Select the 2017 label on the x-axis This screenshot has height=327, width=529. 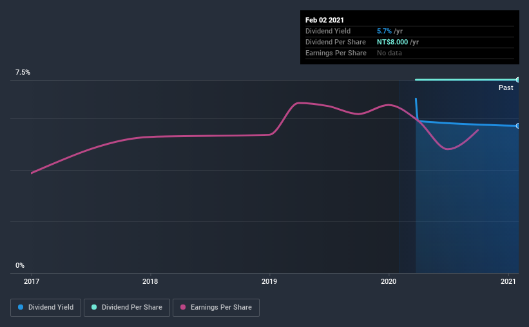click(x=32, y=281)
